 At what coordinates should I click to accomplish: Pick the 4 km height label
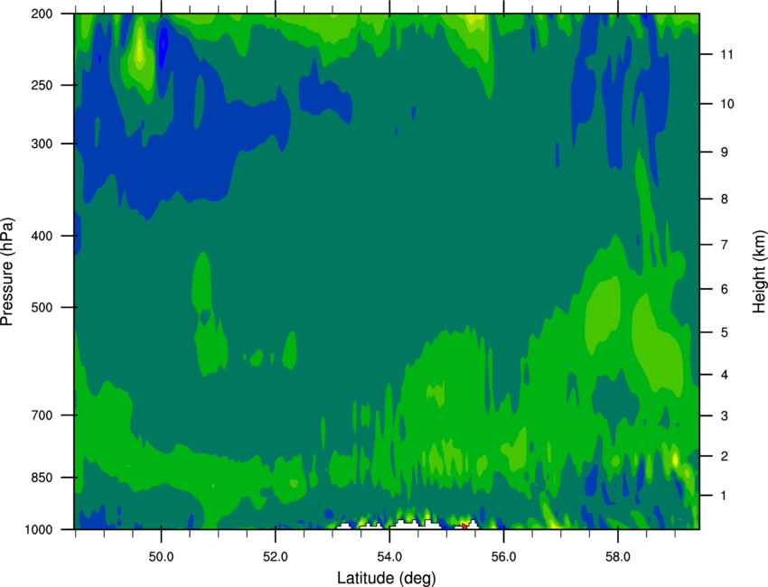point(724,375)
